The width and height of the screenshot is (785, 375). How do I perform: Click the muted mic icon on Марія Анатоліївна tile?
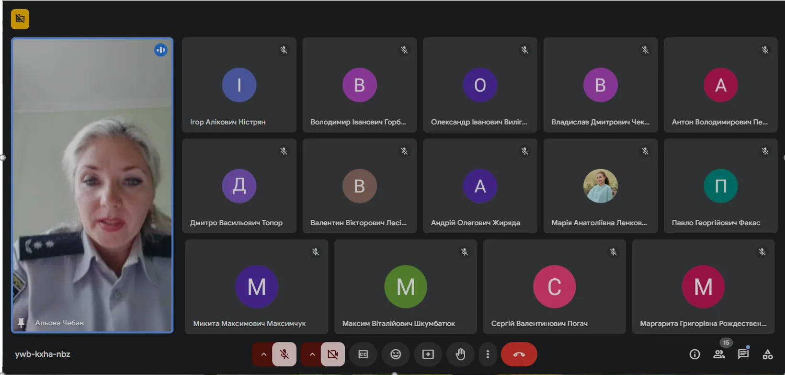pyautogui.click(x=646, y=151)
